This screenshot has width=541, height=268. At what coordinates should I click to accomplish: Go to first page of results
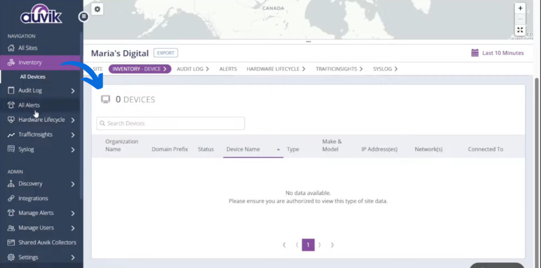tap(284, 245)
